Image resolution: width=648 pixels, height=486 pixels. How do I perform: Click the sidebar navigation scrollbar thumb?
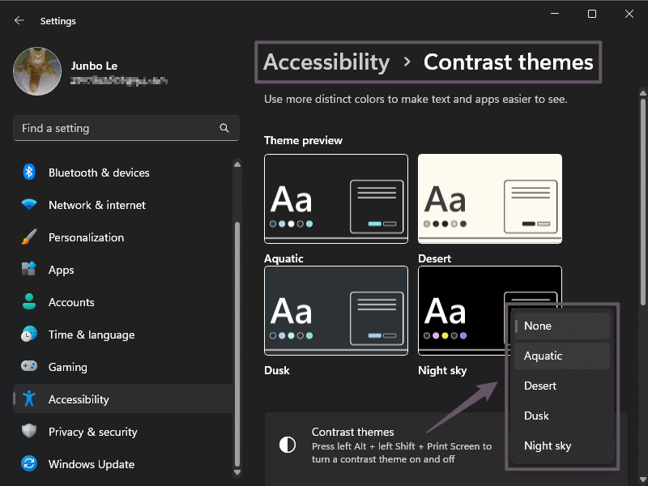click(x=237, y=344)
